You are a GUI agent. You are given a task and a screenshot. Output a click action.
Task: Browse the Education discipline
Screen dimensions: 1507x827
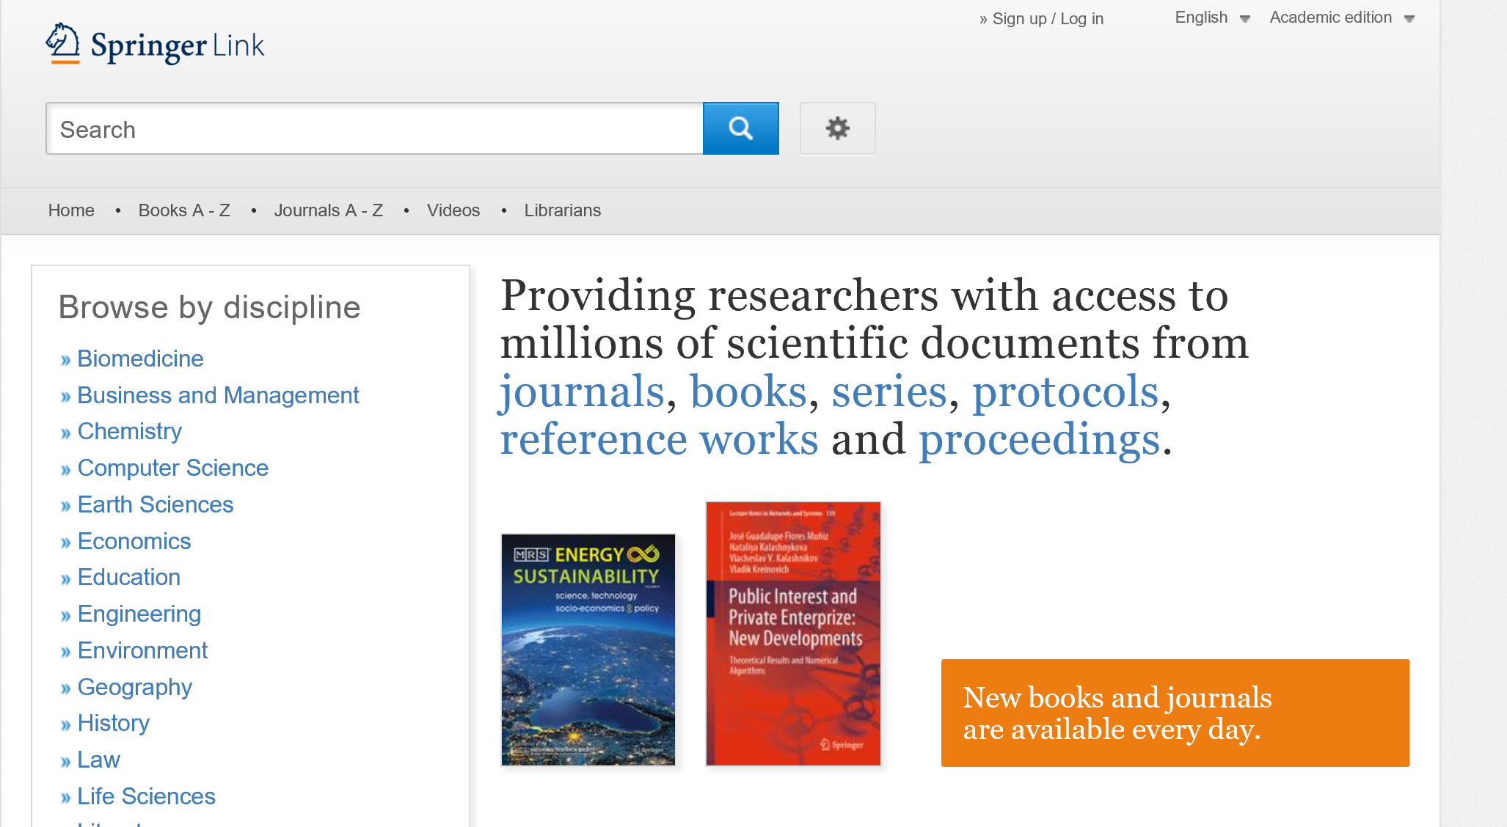click(x=129, y=577)
